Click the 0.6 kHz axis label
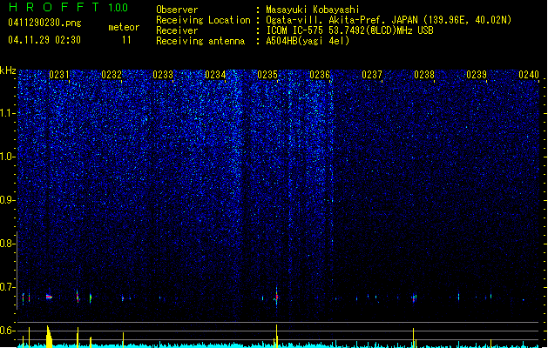 pyautogui.click(x=7, y=331)
